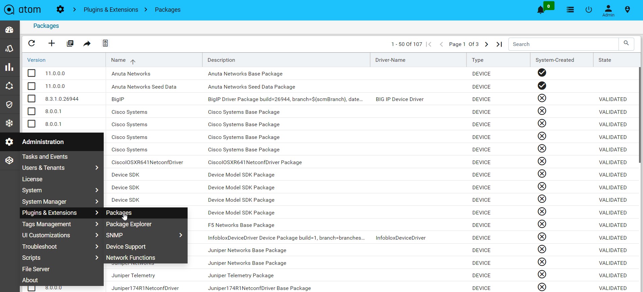Jump to last page of packages
643x292 pixels.
click(x=499, y=44)
